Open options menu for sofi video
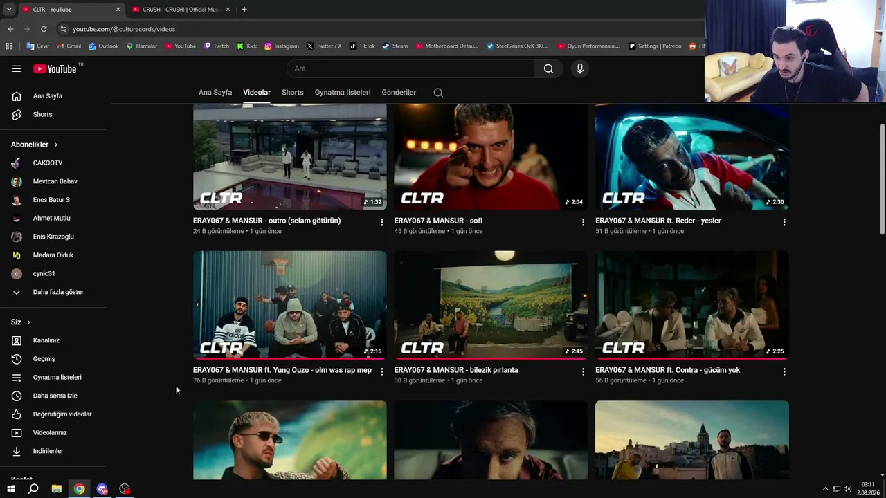Viewport: 886px width, 498px height. click(583, 222)
